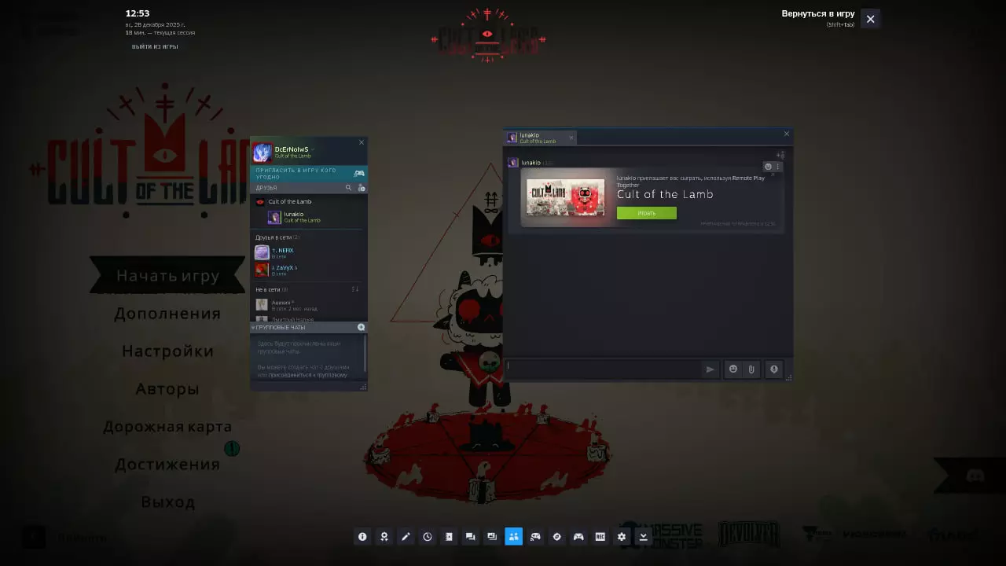
Task: Select offline friend Аникин
Action: coord(309,304)
